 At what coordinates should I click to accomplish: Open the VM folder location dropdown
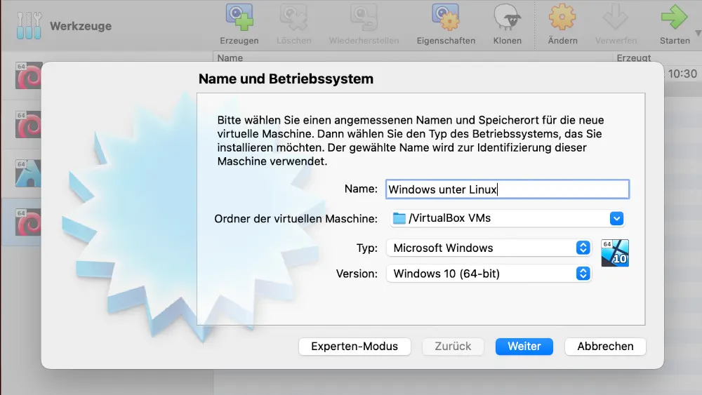point(616,218)
